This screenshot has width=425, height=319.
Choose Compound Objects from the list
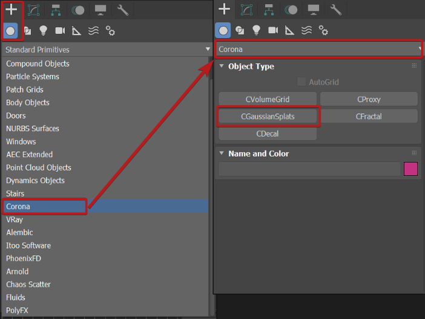pyautogui.click(x=105, y=63)
